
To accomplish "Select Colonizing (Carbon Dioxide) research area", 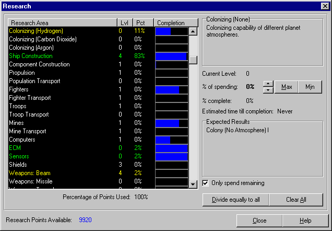I will tap(99, 39).
